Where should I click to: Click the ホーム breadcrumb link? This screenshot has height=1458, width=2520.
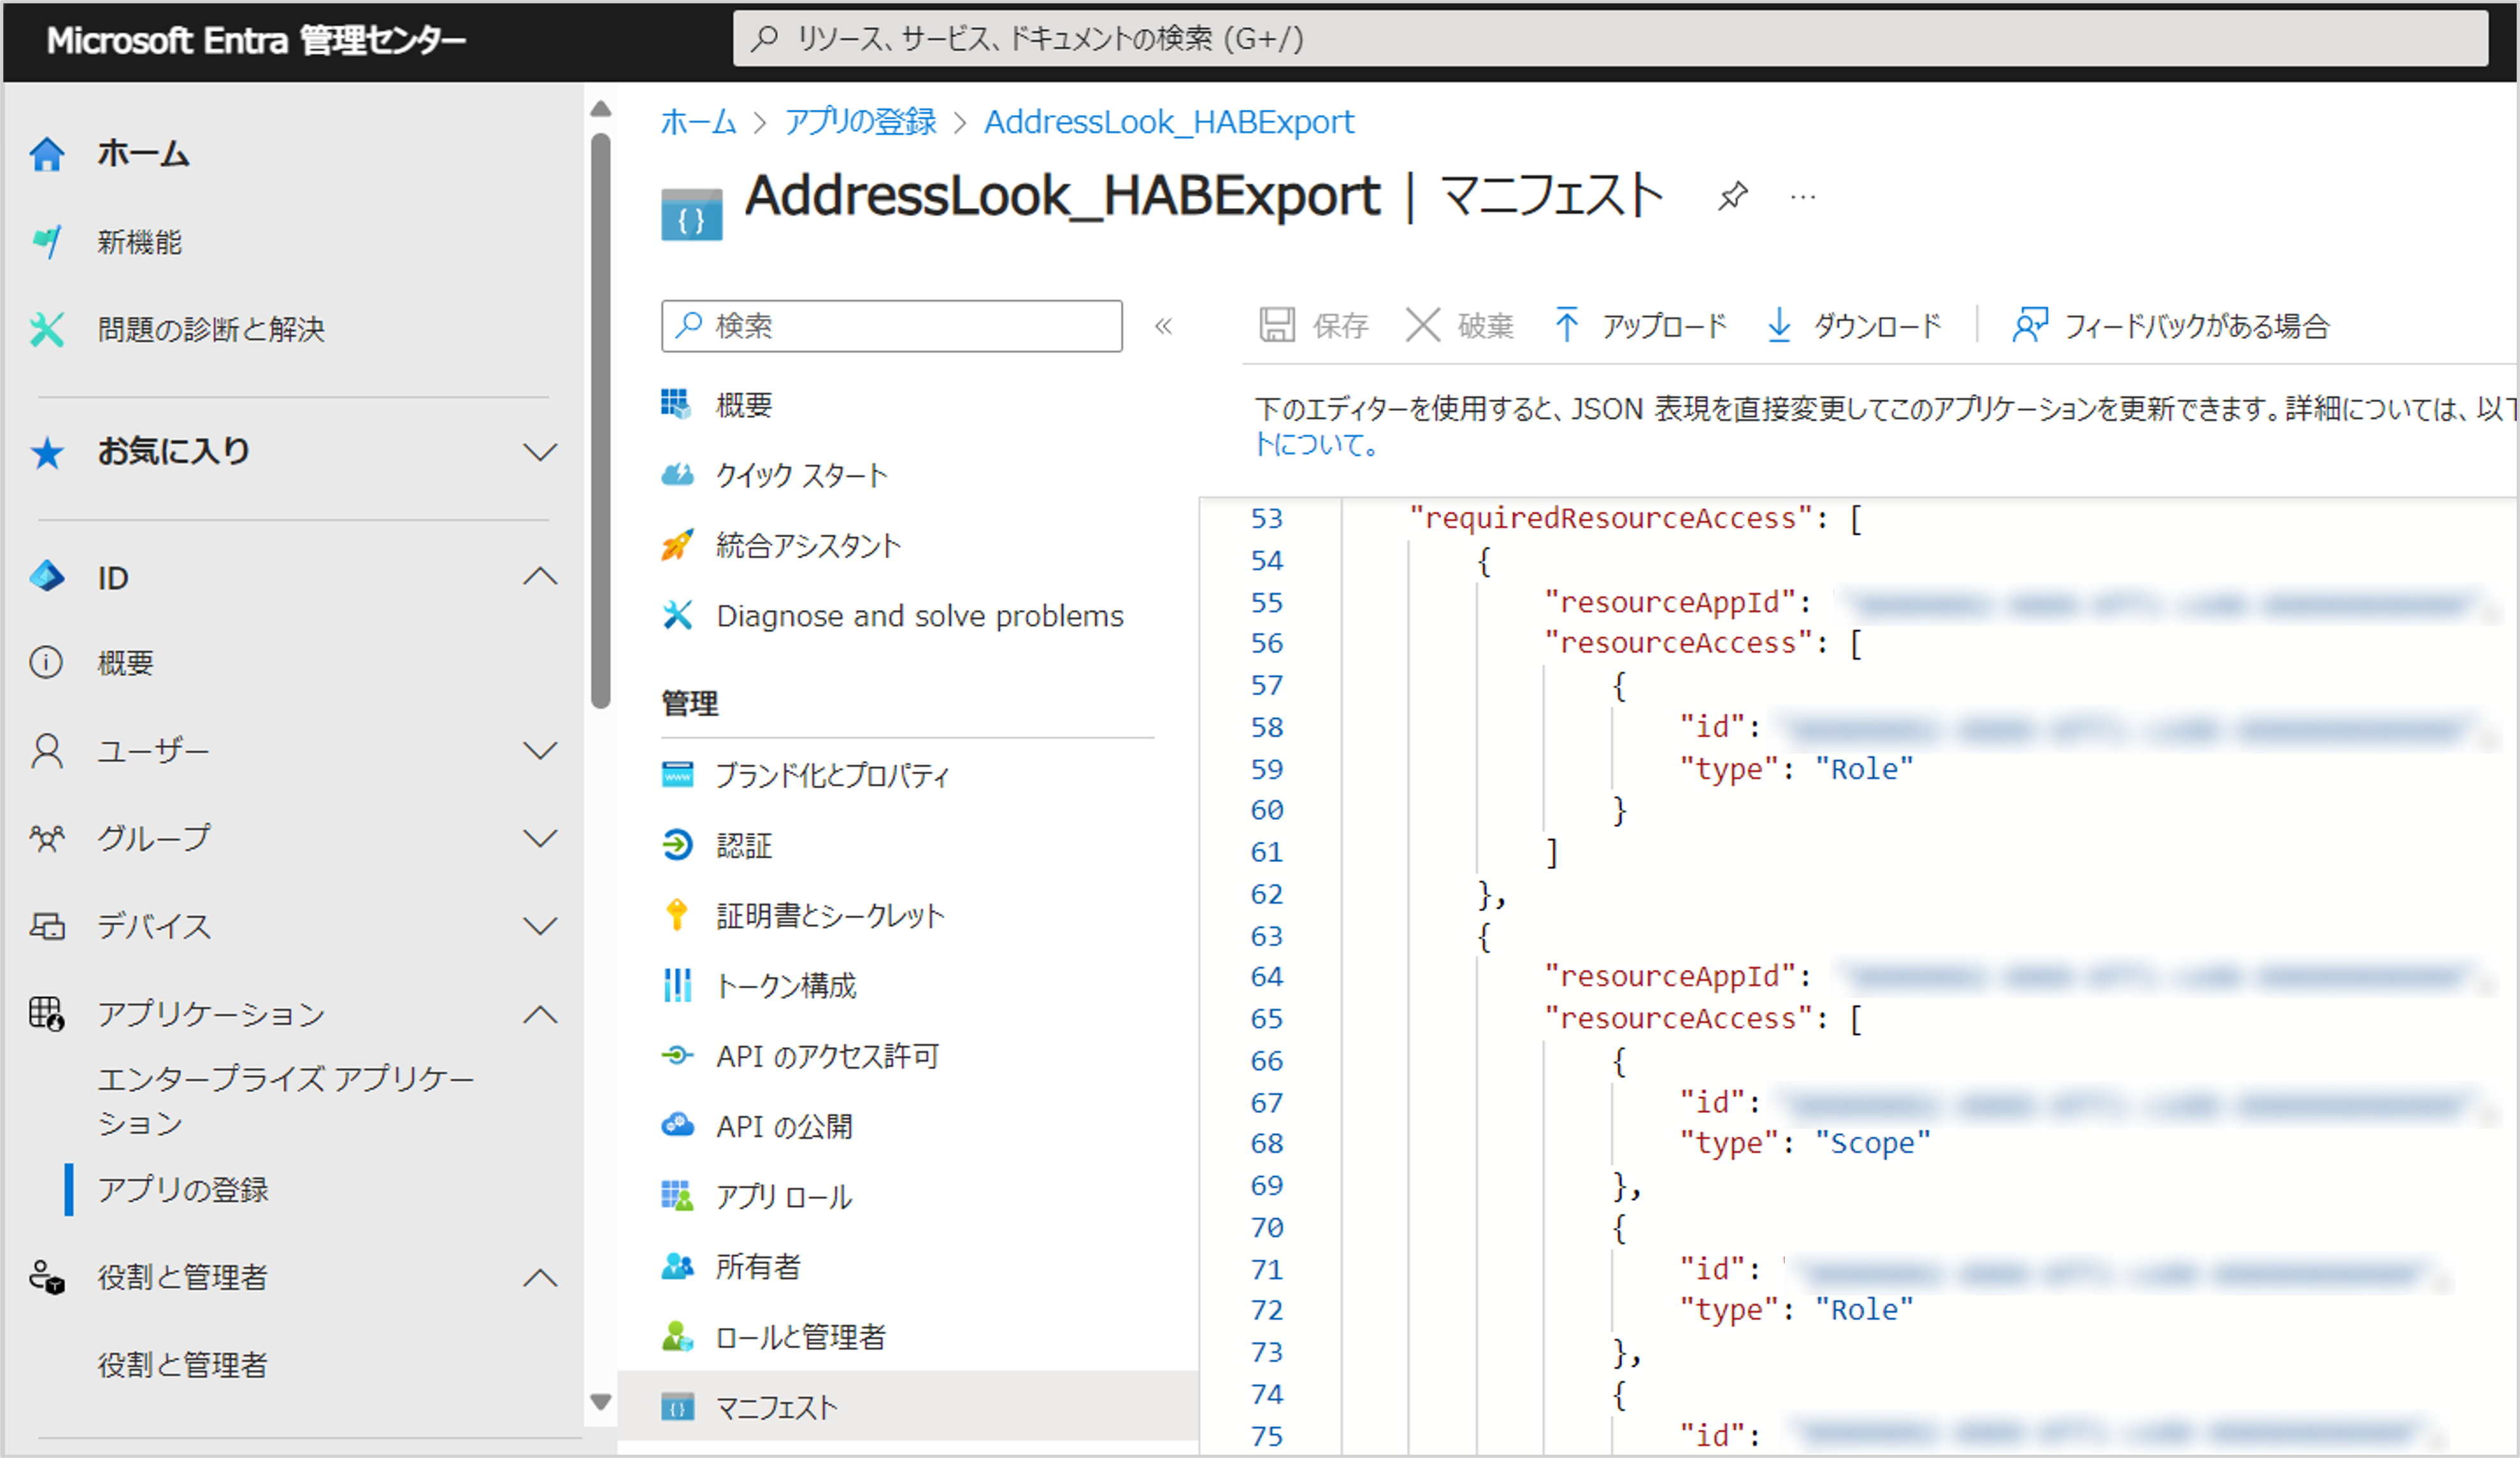(698, 122)
